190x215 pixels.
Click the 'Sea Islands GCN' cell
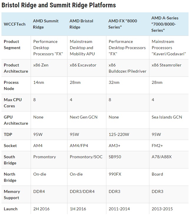pos(167,117)
